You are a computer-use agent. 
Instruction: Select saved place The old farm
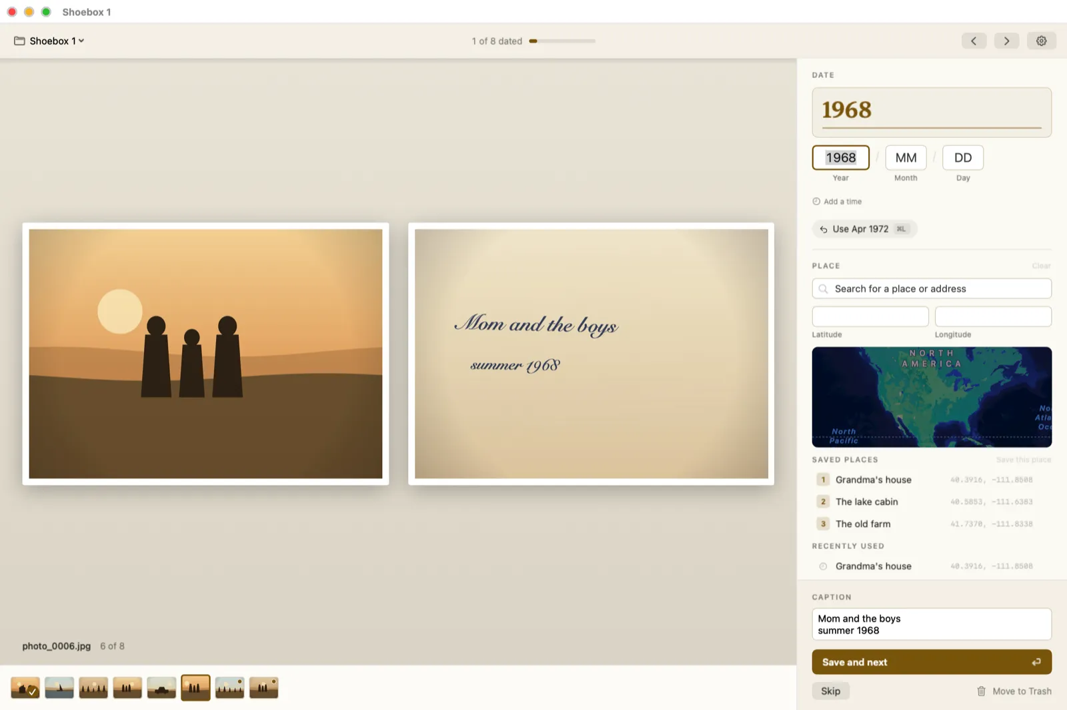click(932, 524)
